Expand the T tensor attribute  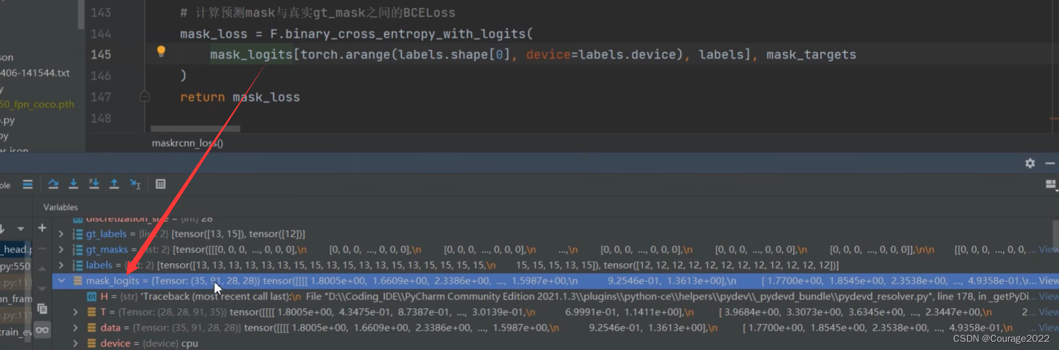(x=75, y=312)
